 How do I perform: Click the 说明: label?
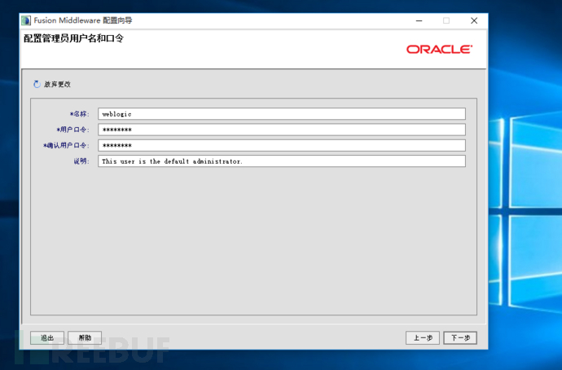click(81, 161)
